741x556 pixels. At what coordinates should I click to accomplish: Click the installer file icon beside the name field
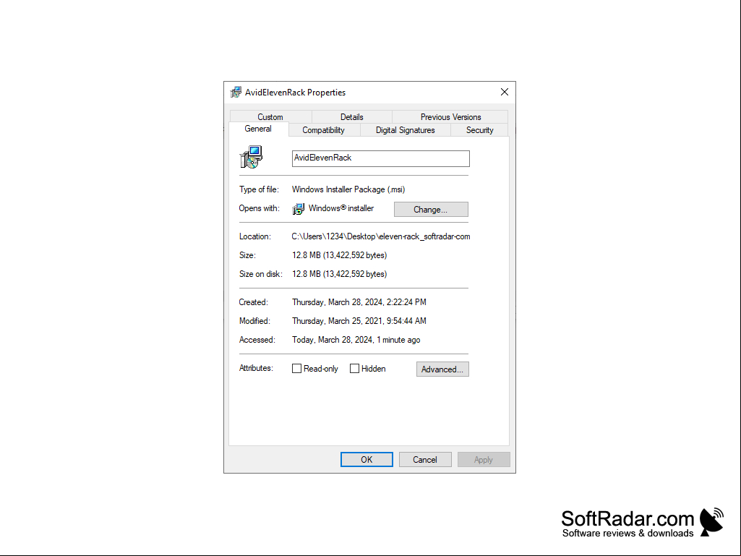click(x=252, y=157)
